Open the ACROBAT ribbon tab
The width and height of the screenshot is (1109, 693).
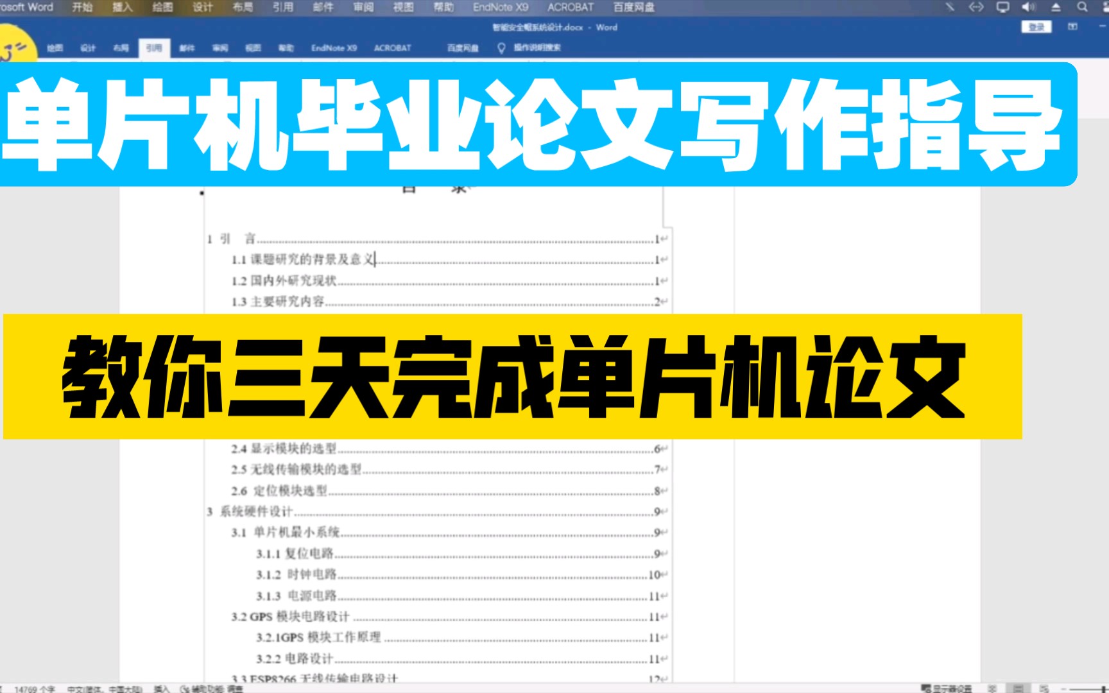pos(392,48)
